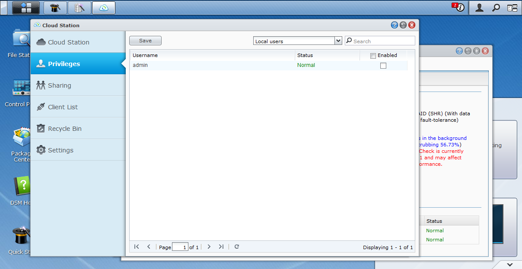Screen dimensions: 522x269
Task: Switch to the Sharing tab
Action: pos(78,85)
